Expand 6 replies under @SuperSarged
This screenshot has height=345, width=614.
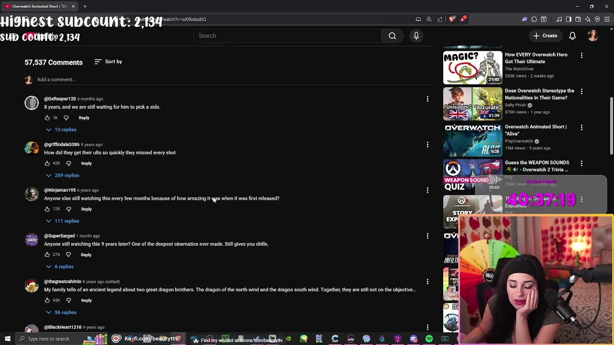[x=60, y=267]
